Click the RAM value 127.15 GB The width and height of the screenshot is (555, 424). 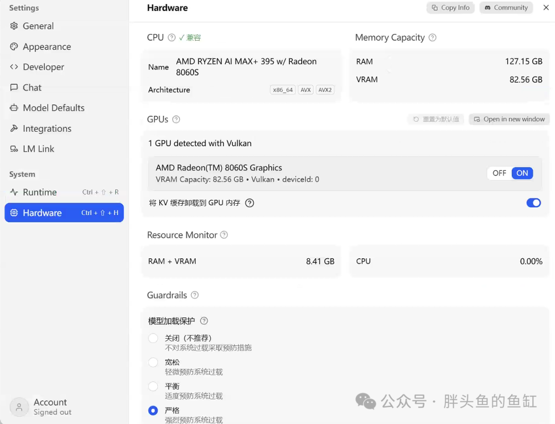click(524, 61)
